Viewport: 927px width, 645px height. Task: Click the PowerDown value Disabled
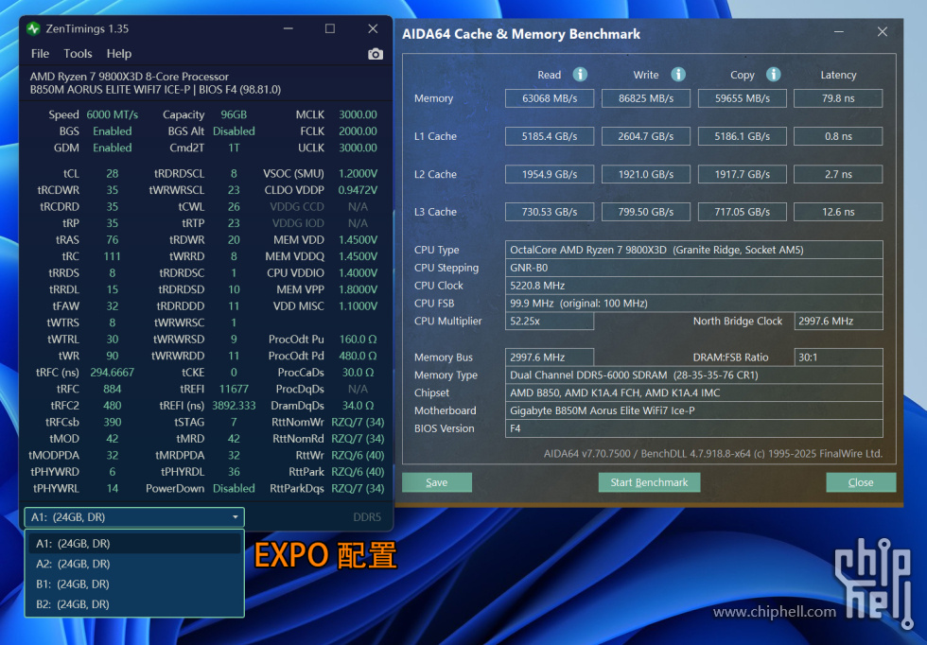click(x=235, y=488)
